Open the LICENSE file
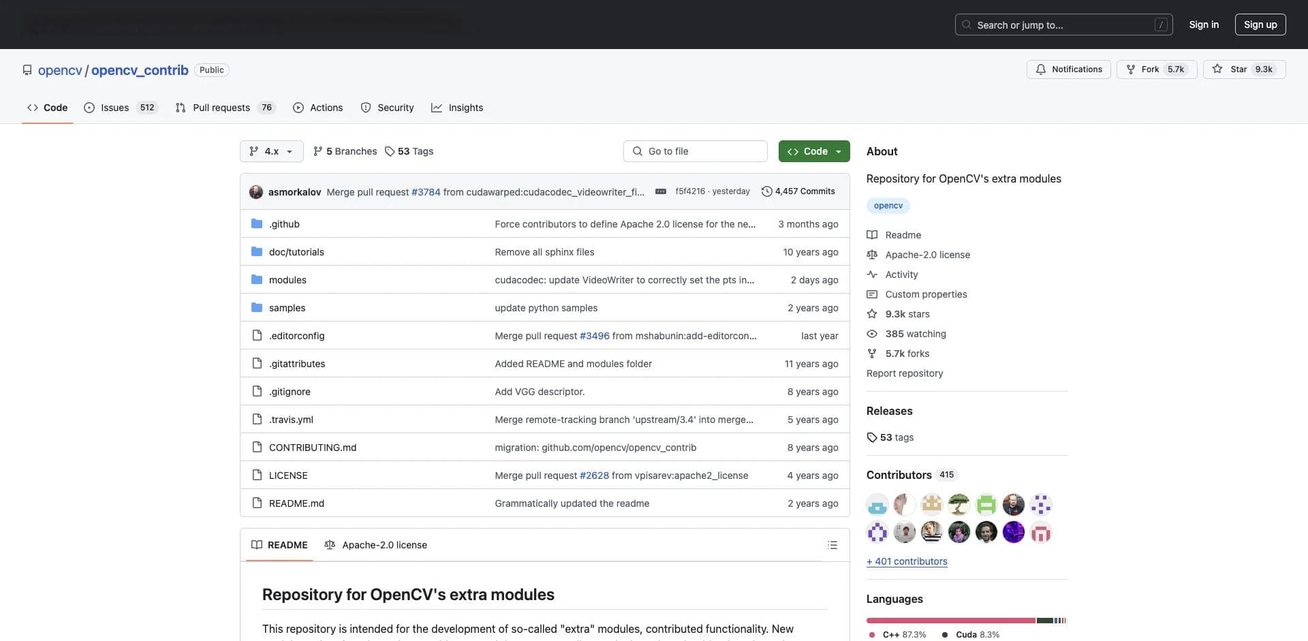This screenshot has height=641, width=1308. point(288,475)
